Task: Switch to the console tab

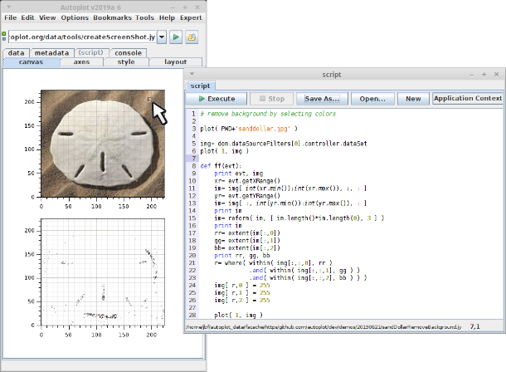Action: (x=128, y=52)
